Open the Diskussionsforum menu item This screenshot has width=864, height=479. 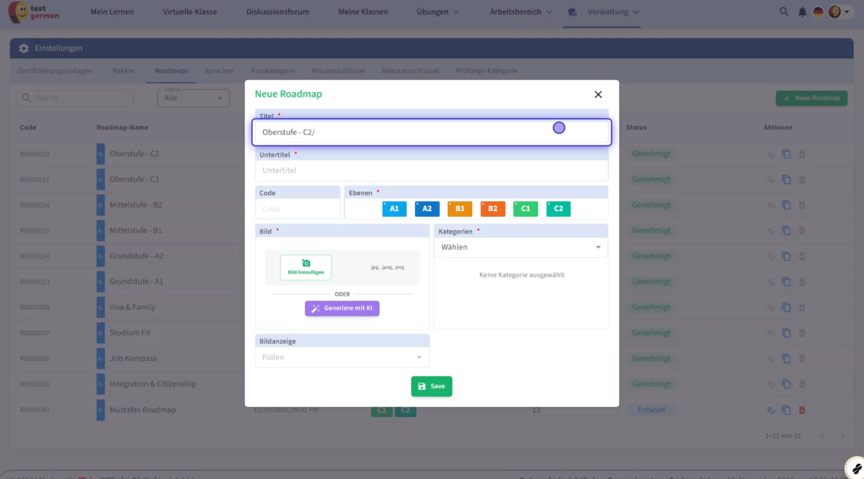click(277, 12)
